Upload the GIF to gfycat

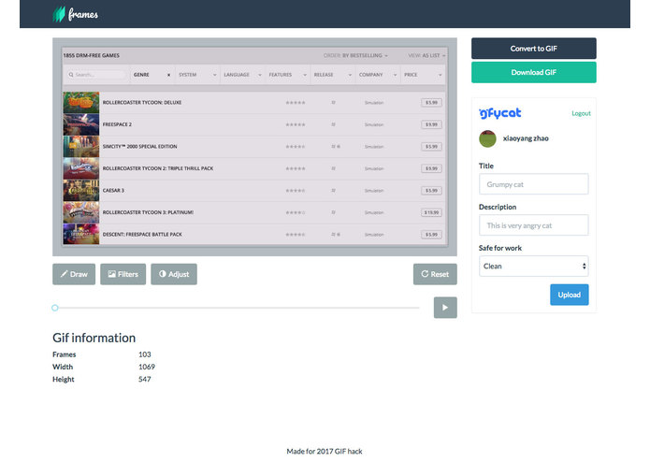pyautogui.click(x=570, y=295)
